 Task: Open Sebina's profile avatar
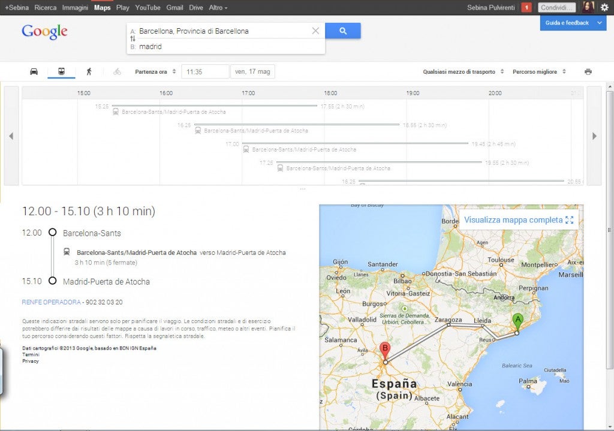tap(588, 7)
